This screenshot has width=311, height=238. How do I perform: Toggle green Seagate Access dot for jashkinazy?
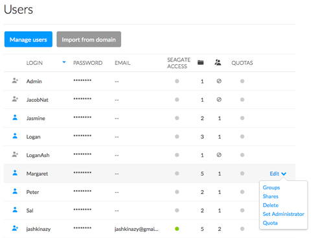point(177,229)
